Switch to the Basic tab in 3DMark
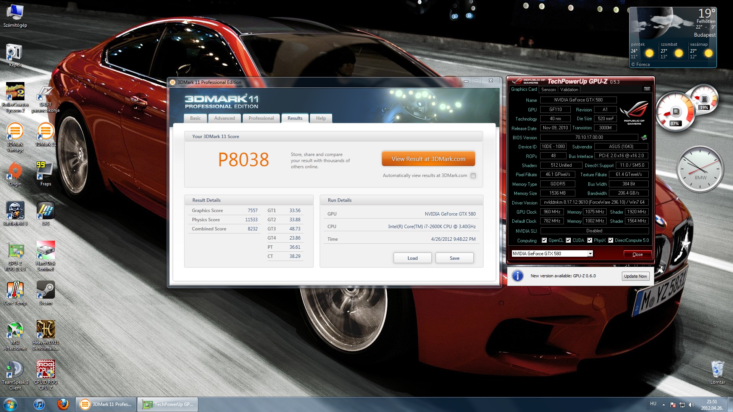733x412 pixels. [x=195, y=118]
